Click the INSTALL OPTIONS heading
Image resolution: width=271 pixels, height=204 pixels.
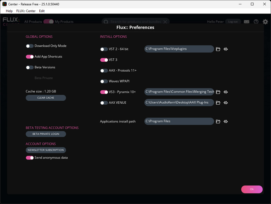tap(113, 37)
